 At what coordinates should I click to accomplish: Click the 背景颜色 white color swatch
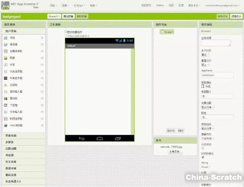(203, 86)
